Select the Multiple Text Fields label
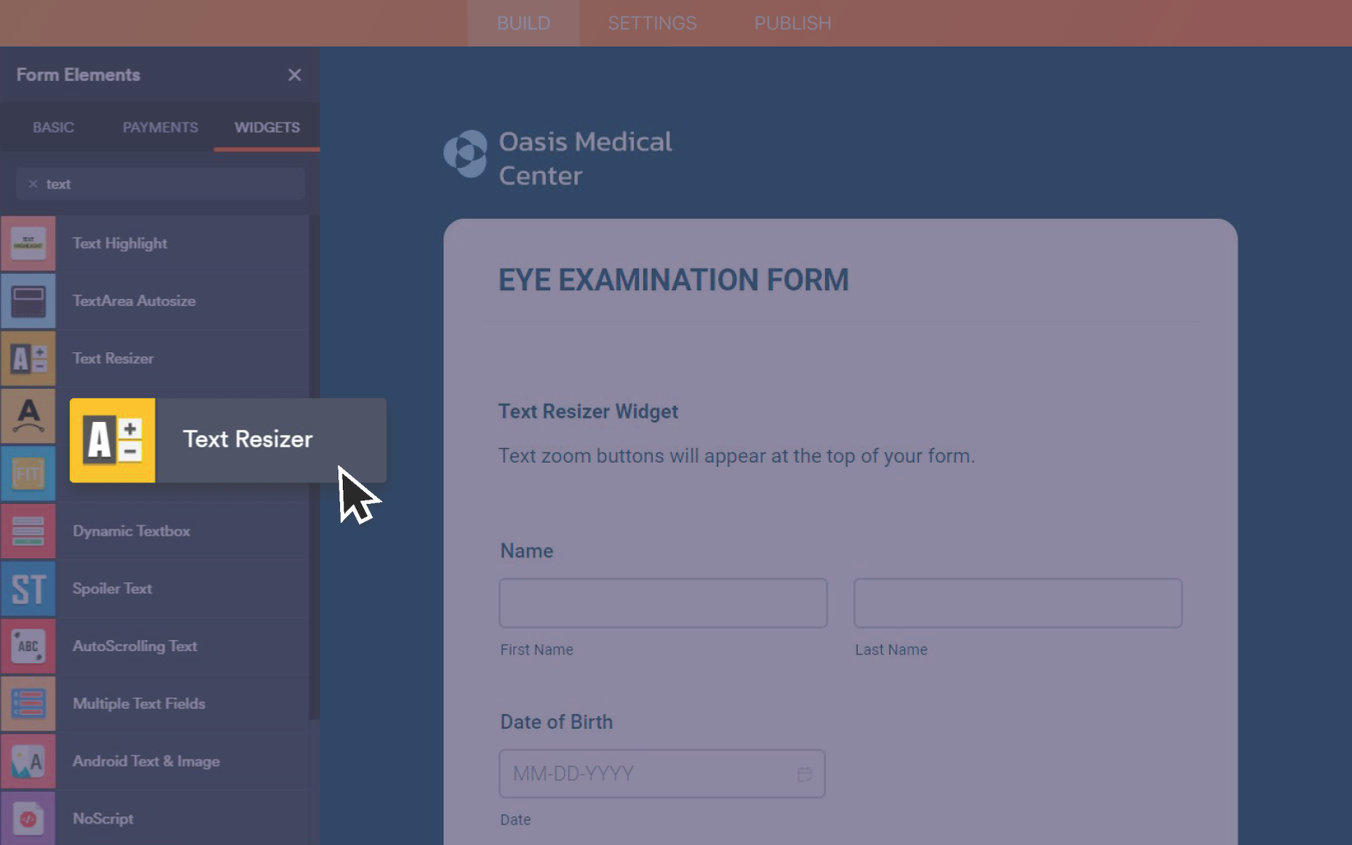1352x845 pixels. pyautogui.click(x=139, y=704)
